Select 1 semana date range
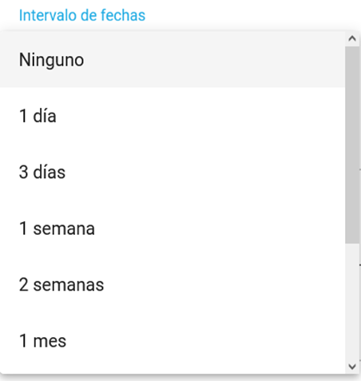This screenshot has height=381, width=361. tap(173, 228)
